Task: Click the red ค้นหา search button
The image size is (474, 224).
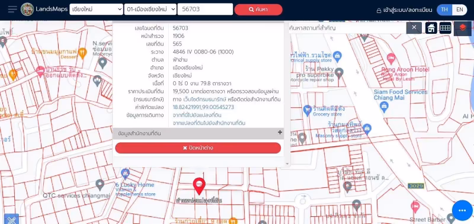Action: pos(258,9)
